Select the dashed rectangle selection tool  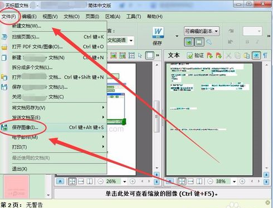(150, 55)
